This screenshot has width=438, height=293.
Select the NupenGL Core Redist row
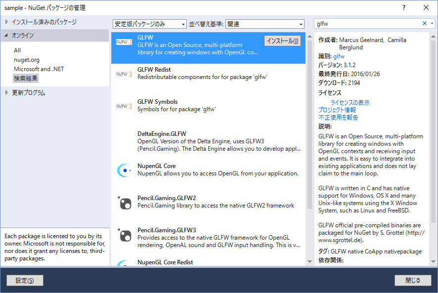click(209, 261)
